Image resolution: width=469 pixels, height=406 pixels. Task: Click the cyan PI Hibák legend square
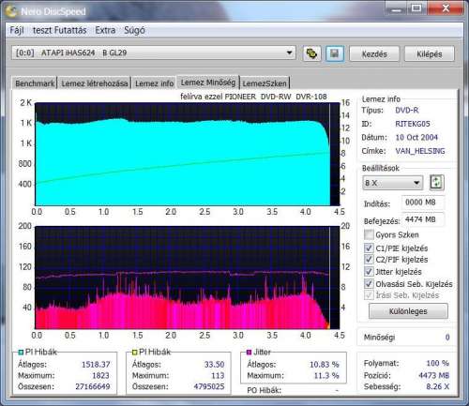[21, 353]
